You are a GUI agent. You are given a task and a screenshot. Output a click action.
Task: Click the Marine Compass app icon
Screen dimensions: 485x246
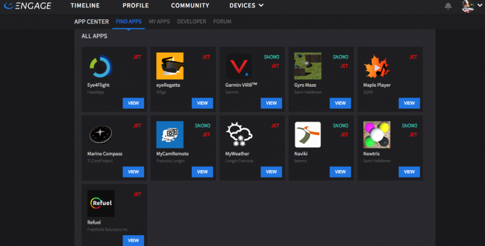101,134
